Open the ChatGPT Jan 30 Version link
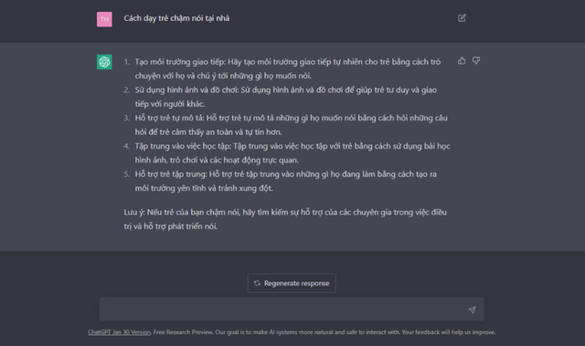Viewport: 585px width, 346px height. click(x=120, y=332)
